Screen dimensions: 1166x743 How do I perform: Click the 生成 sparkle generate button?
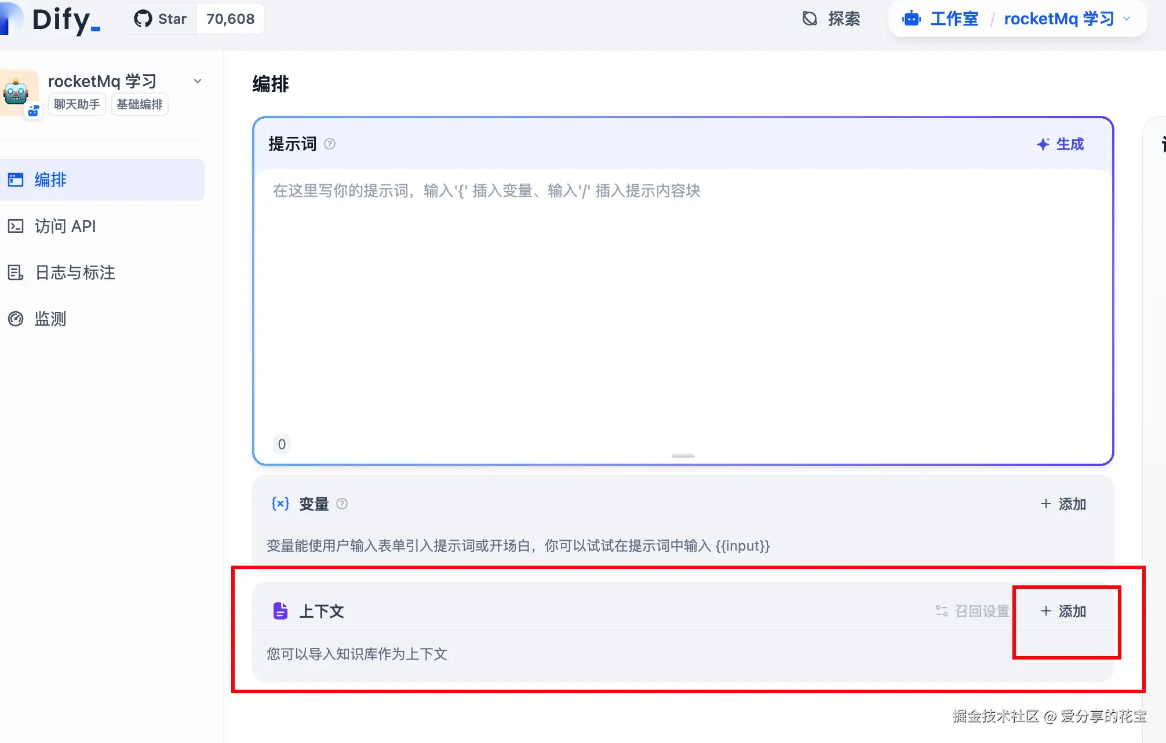point(1061,144)
